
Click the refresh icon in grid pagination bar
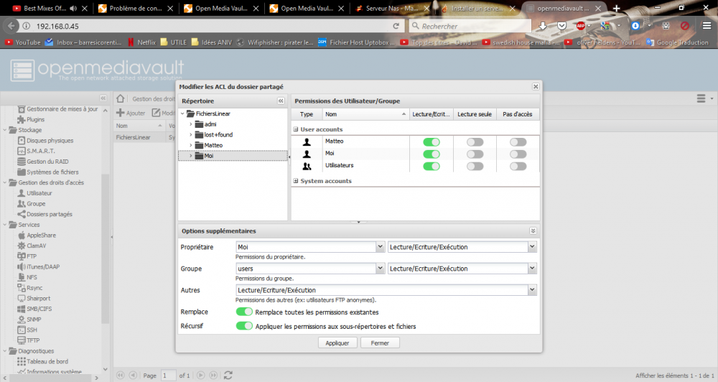click(x=228, y=375)
